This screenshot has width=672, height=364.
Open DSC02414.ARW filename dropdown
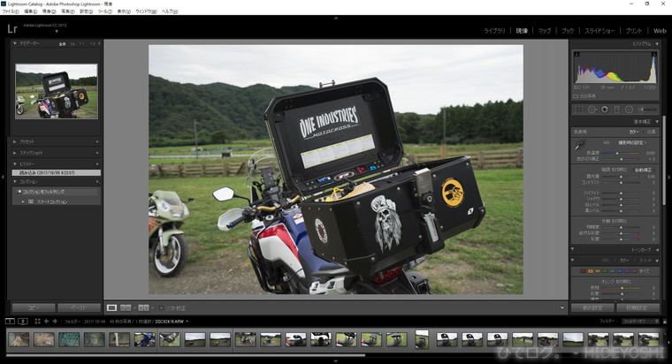pyautogui.click(x=187, y=322)
